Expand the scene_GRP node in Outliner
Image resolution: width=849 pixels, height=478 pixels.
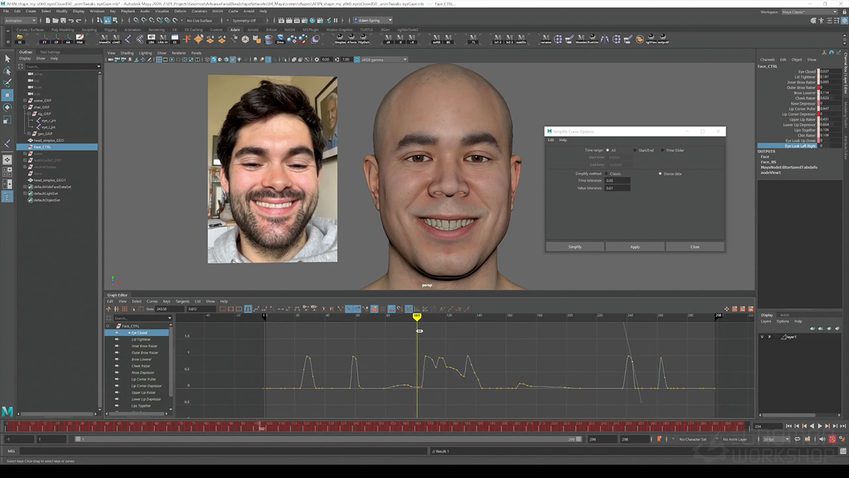click(x=25, y=100)
